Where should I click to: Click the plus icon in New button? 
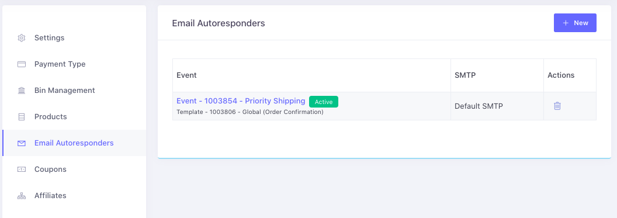[566, 23]
